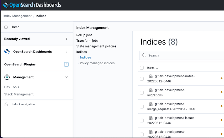Toggle the select-all checkbox in Index header
This screenshot has height=138, width=224.
142,68
